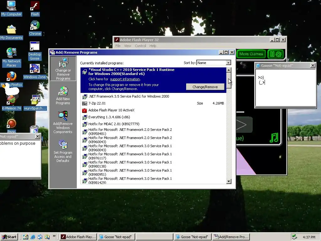Open the My Computer desktop icon
The height and width of the screenshot is (241, 321).
(11, 8)
